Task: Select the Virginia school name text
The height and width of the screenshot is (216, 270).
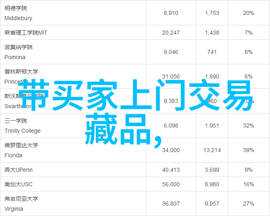Action: pos(14,209)
